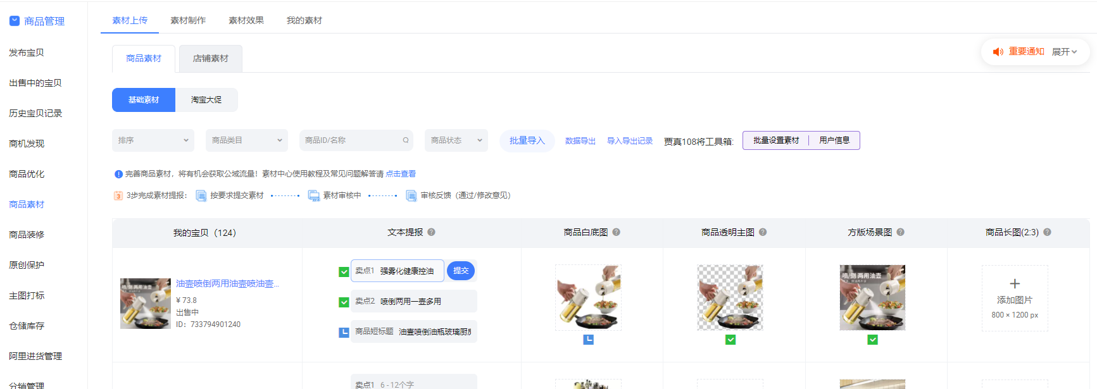
Task: Click the 批量导入 button
Action: coord(527,140)
